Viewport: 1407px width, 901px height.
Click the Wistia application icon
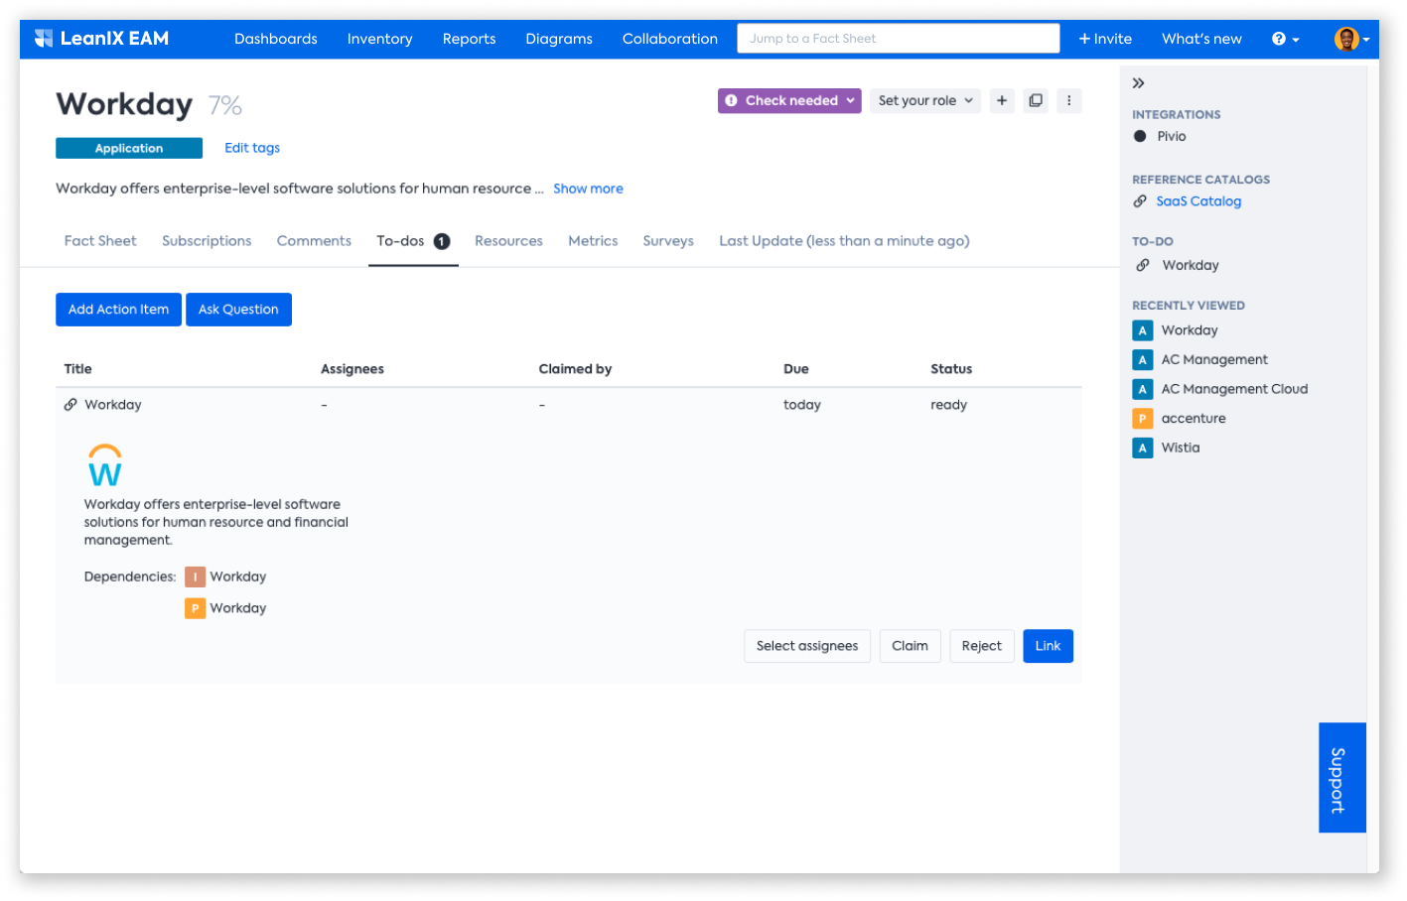1143,448
